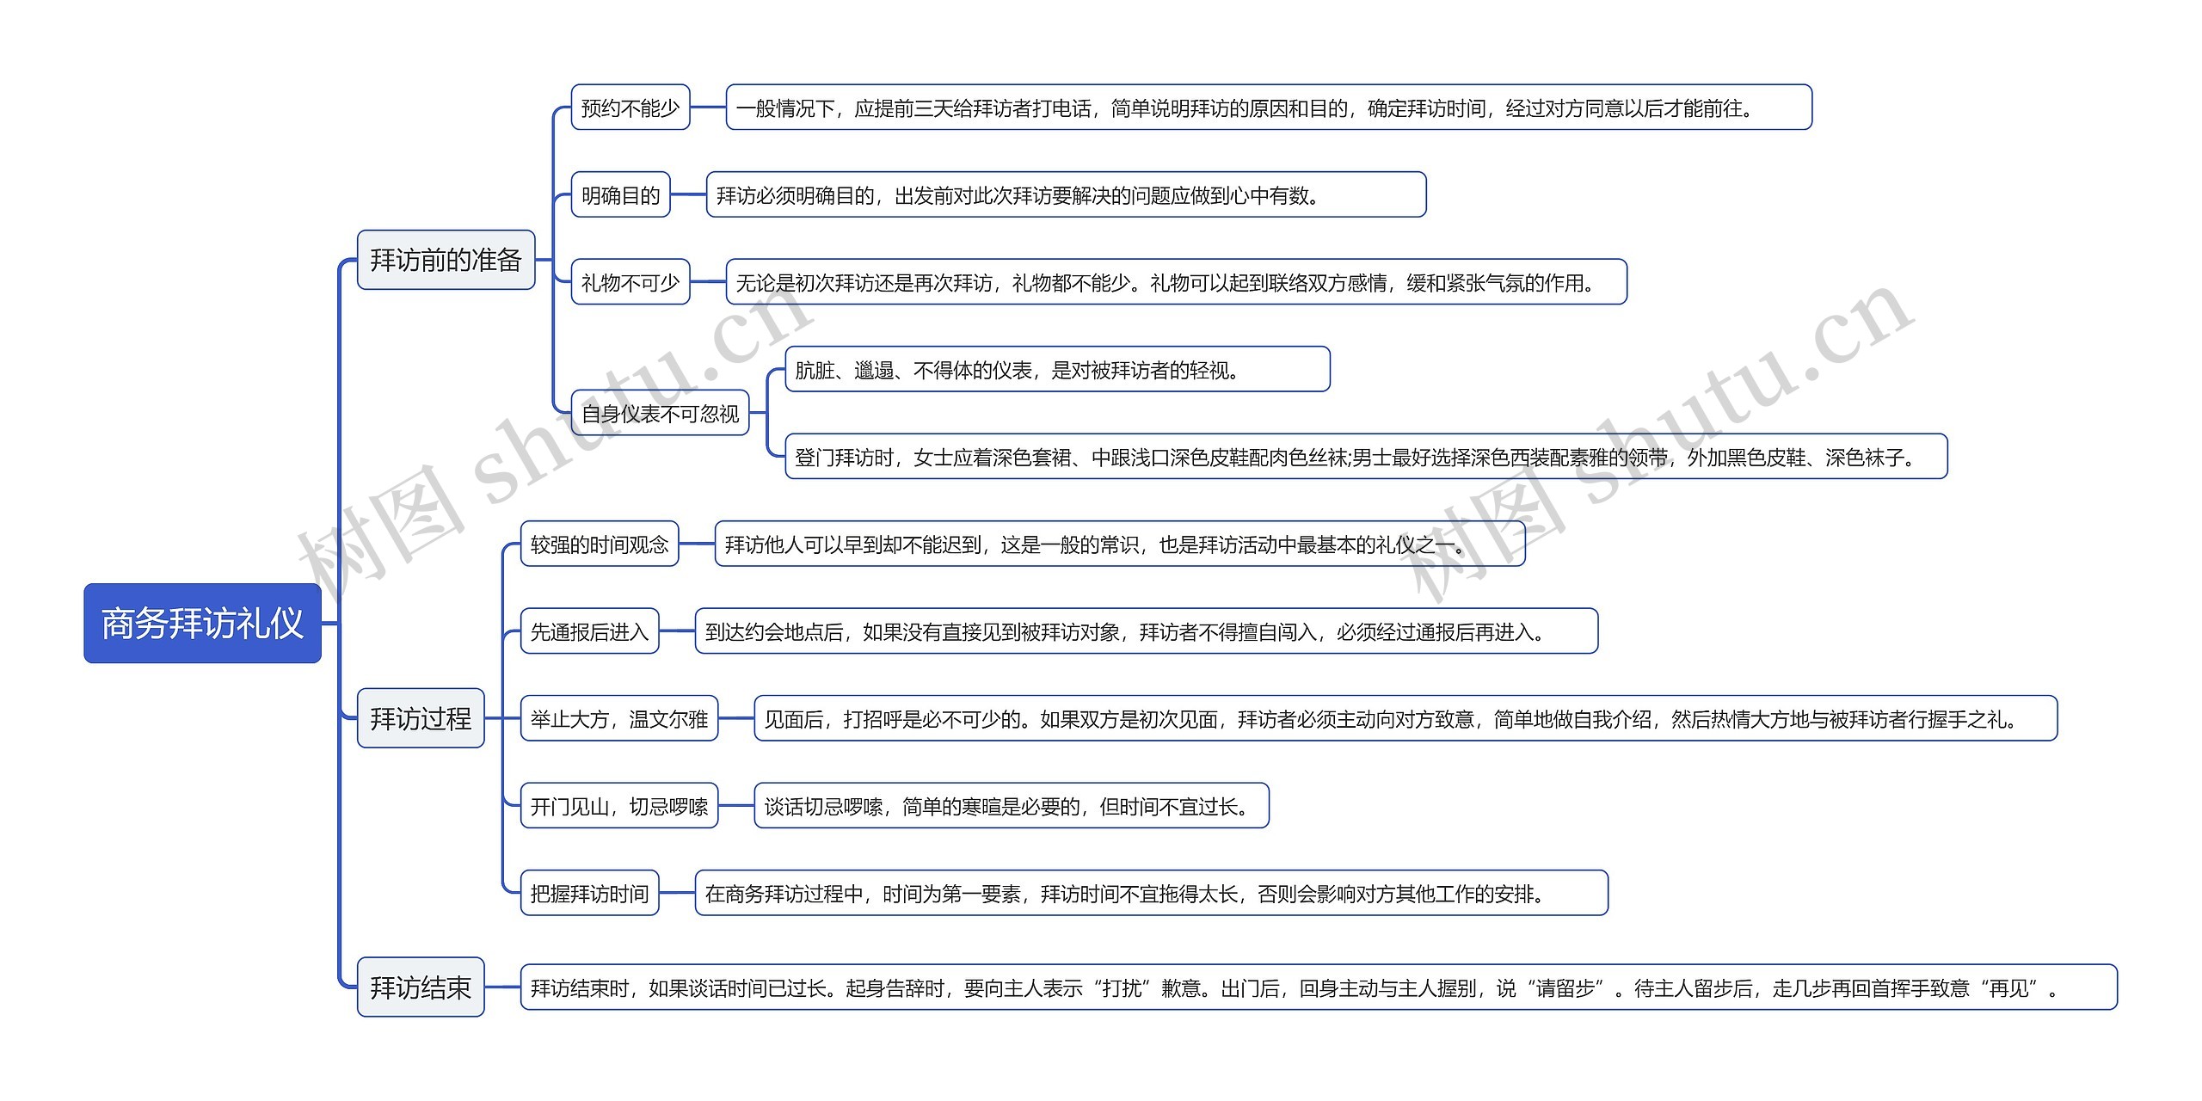The image size is (2202, 1101).
Task: Select the root node 商务拜访礼仪
Action: [x=202, y=623]
